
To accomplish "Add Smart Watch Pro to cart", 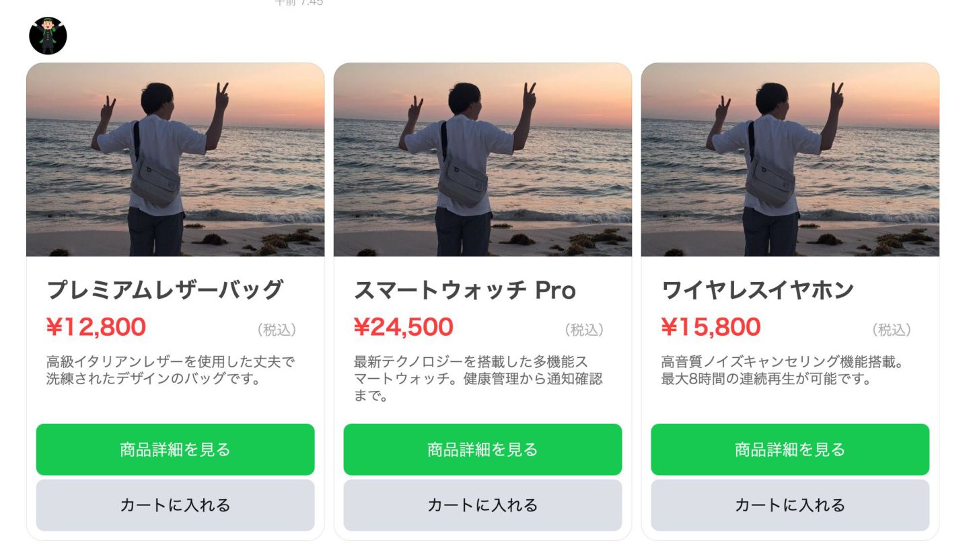I will click(482, 505).
